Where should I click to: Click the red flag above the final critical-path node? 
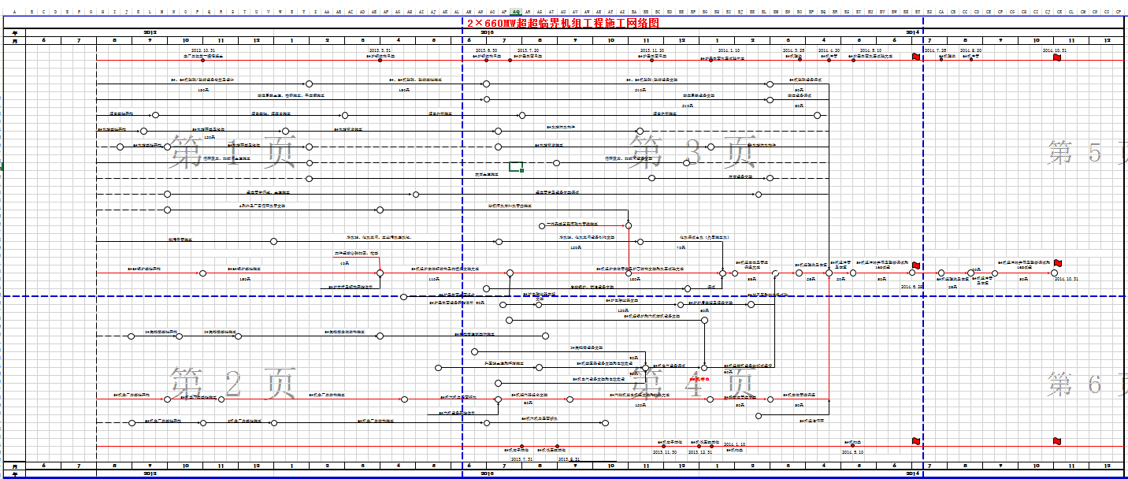coord(1058,263)
